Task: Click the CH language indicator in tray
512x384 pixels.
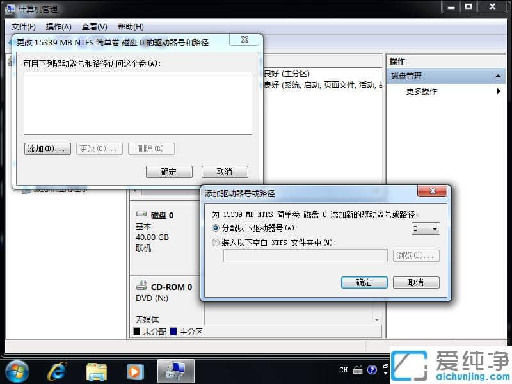Action: pos(343,370)
